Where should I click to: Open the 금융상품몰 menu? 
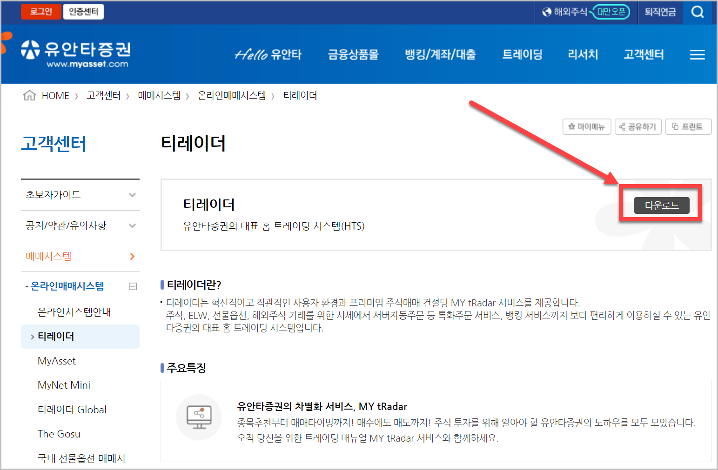tap(353, 54)
